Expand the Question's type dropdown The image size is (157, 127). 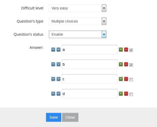[77, 21]
